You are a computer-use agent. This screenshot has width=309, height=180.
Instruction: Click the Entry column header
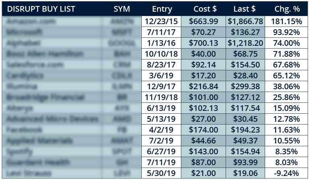point(162,9)
